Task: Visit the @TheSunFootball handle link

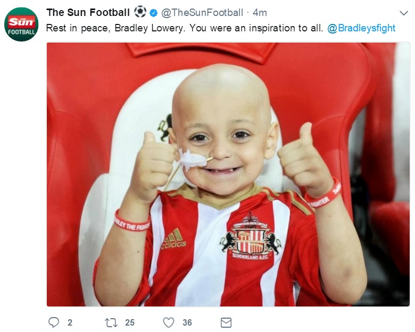Action: point(202,12)
